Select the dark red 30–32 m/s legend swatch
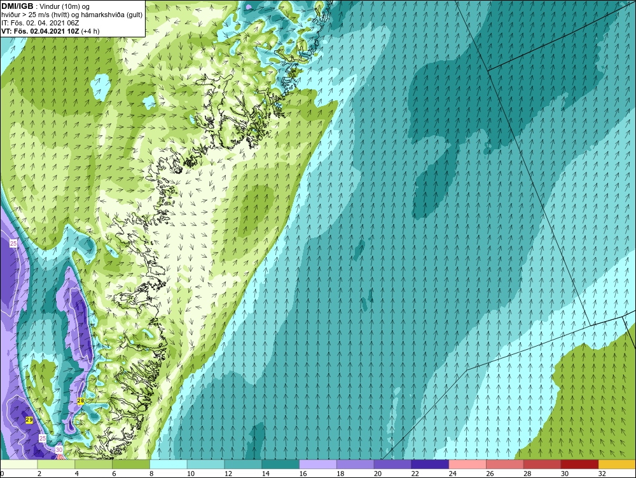This screenshot has height=478, width=636. pyautogui.click(x=579, y=464)
